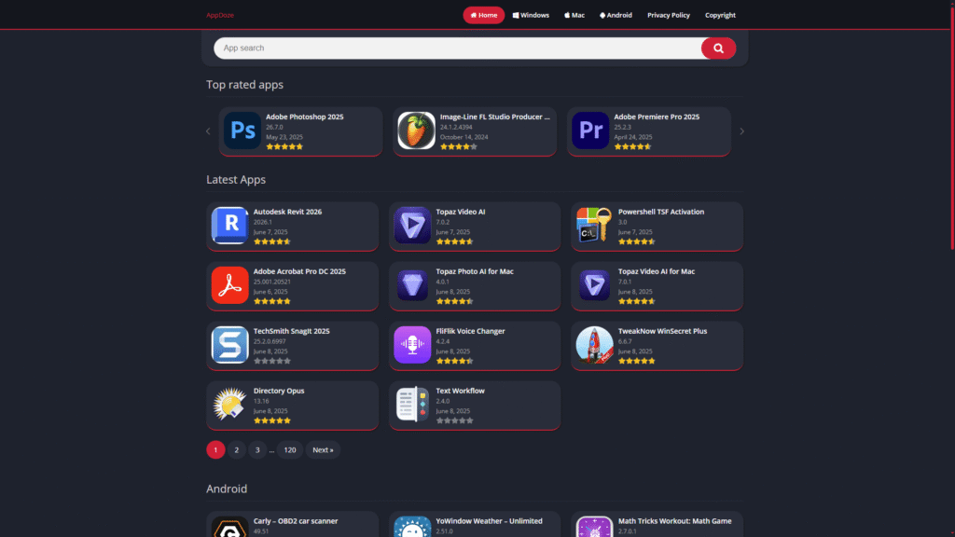
Task: Click the Next » pagination button
Action: (323, 450)
